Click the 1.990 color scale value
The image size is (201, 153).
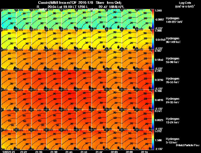tap(158, 31)
